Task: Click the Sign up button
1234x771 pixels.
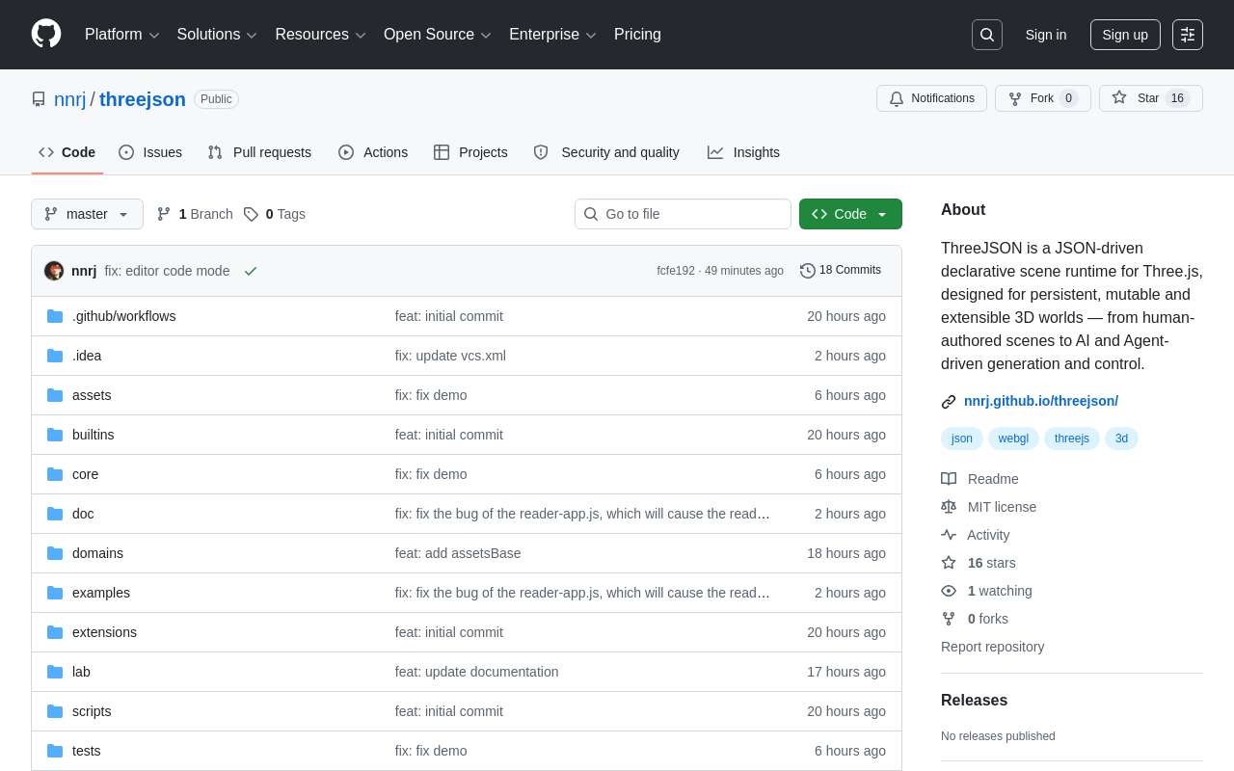Action: 1125,35
